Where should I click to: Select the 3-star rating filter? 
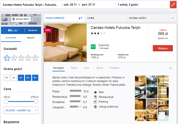coord(21,58)
